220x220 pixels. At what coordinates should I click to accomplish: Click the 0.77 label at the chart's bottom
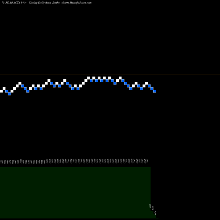[x=155, y=213]
